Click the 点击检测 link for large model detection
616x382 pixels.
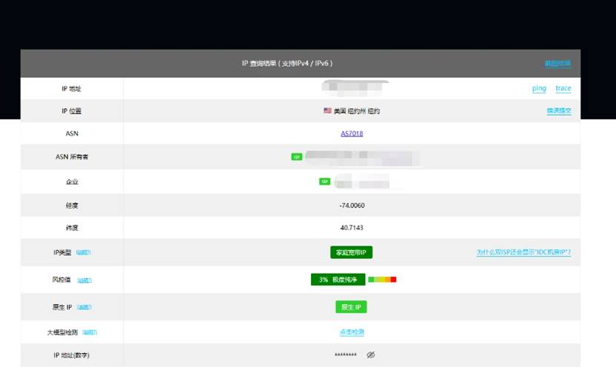[x=352, y=332]
